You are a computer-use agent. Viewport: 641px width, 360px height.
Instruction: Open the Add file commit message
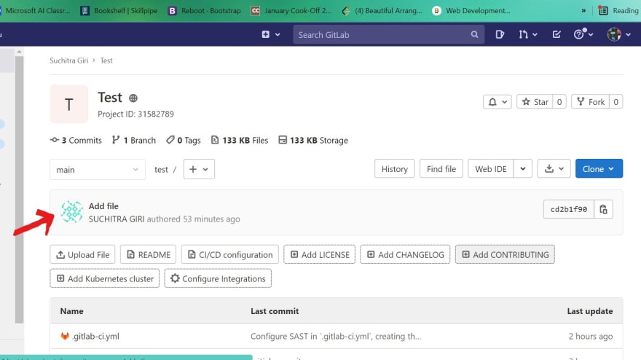point(103,206)
